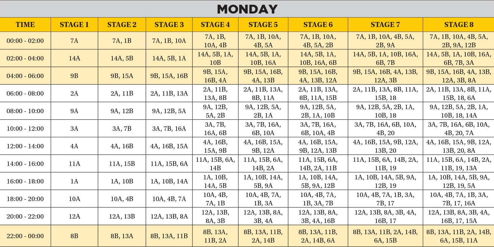Click the 16:00 - 18:00 time cell
Screen dimensions: 494x247
(x=25, y=181)
